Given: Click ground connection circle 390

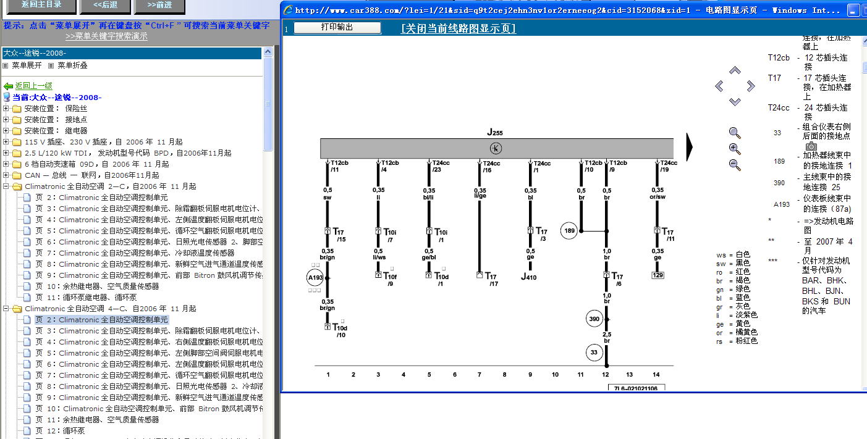Looking at the screenshot, I should point(594,319).
